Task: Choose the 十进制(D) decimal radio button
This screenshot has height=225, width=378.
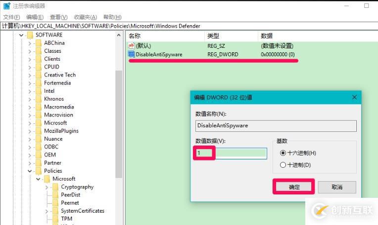Action: click(283, 165)
